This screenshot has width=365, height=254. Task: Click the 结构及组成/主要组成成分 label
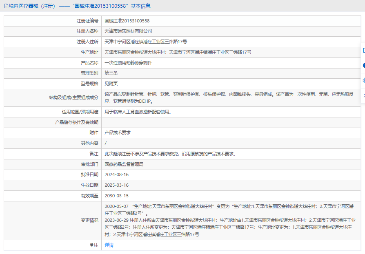point(73,97)
